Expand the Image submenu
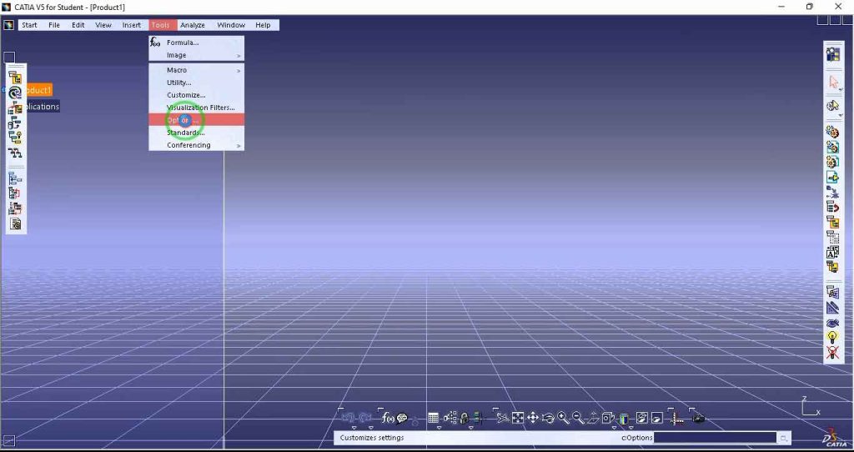 [196, 55]
